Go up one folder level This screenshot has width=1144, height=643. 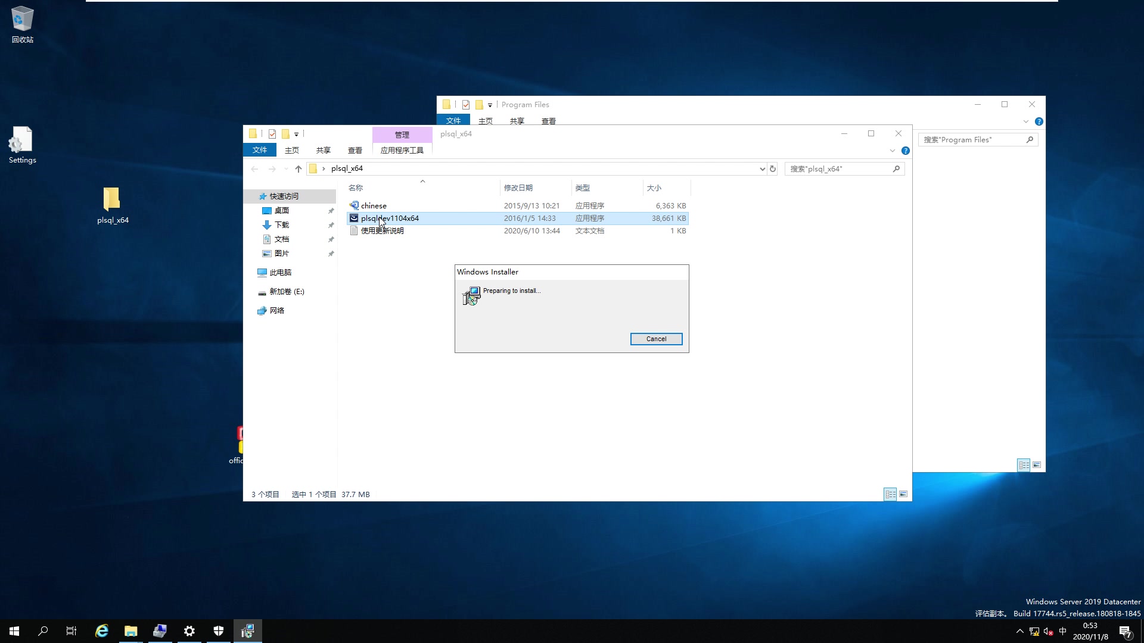(299, 168)
